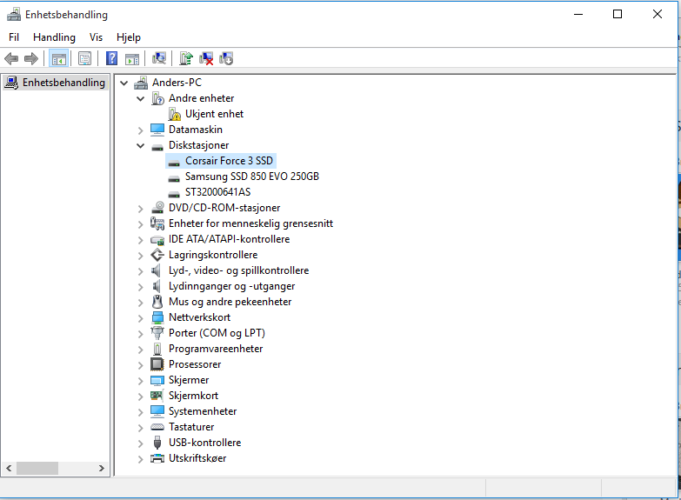Click the Lydinnganger og -utganger speaker icon
This screenshot has width=681, height=500.
click(x=157, y=286)
